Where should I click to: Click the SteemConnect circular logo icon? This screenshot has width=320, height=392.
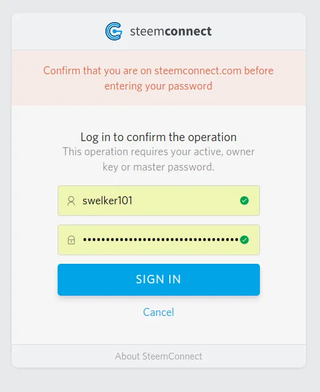coord(113,31)
